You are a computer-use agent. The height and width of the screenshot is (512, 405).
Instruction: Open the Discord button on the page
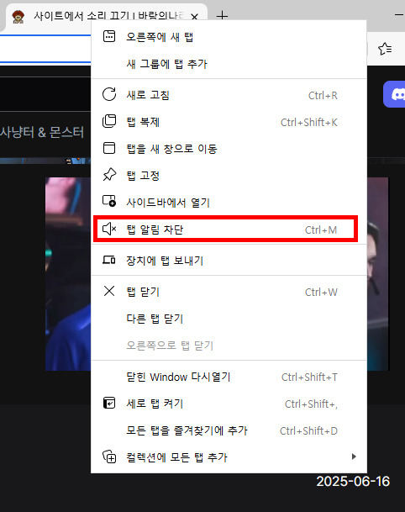394,94
